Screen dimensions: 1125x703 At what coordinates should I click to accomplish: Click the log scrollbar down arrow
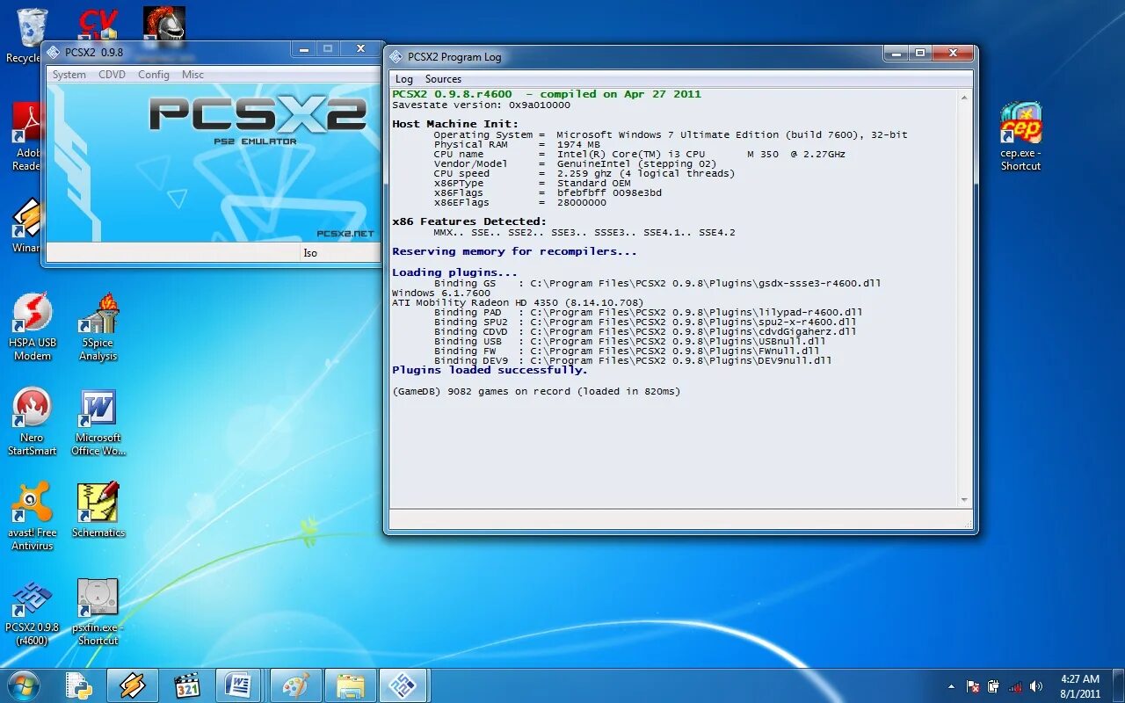[964, 500]
